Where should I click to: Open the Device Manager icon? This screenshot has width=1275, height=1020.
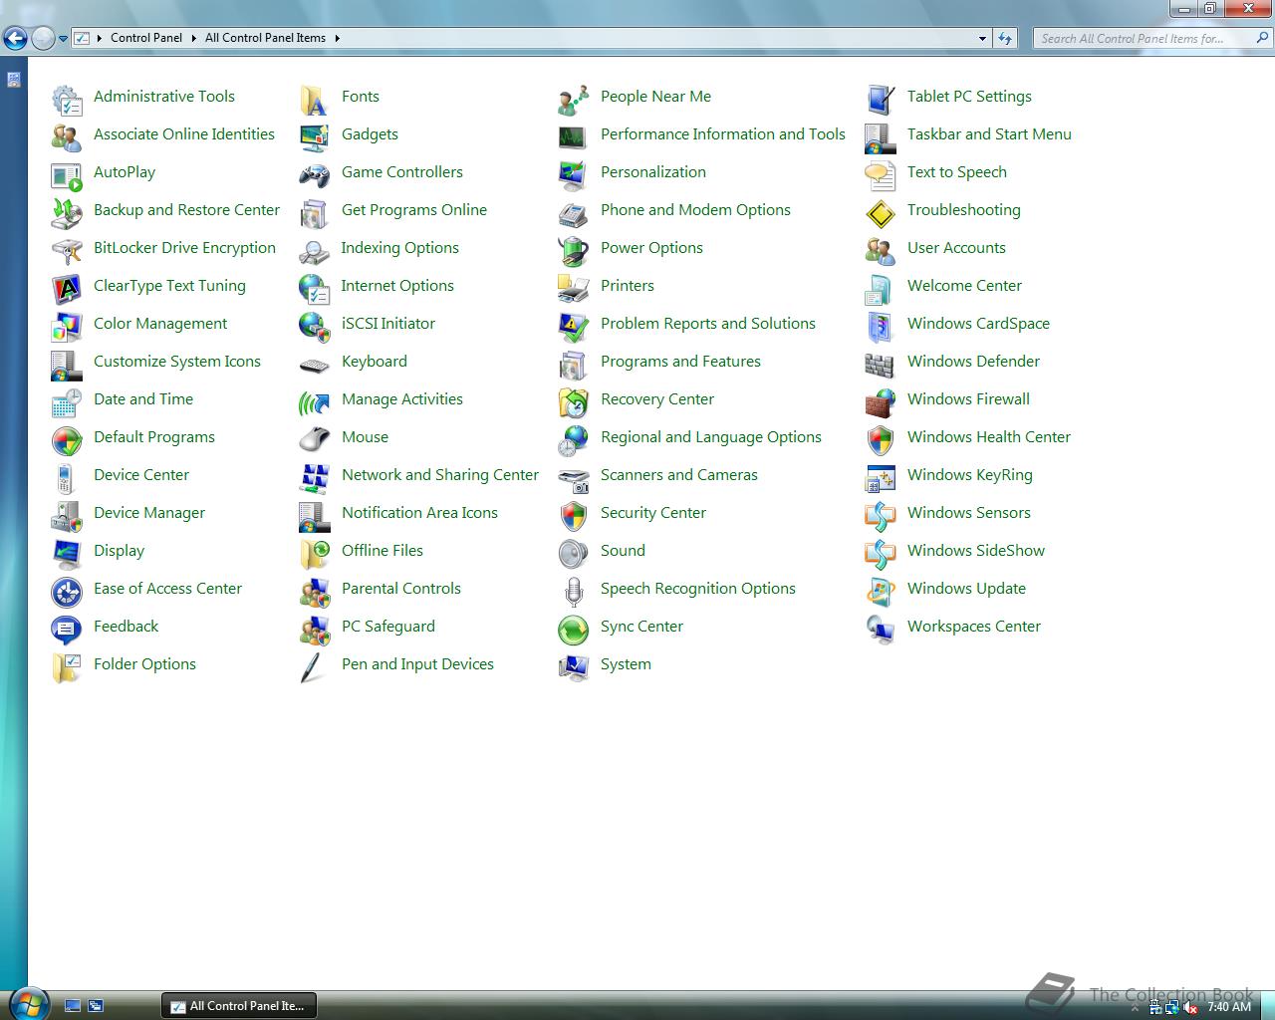(67, 515)
